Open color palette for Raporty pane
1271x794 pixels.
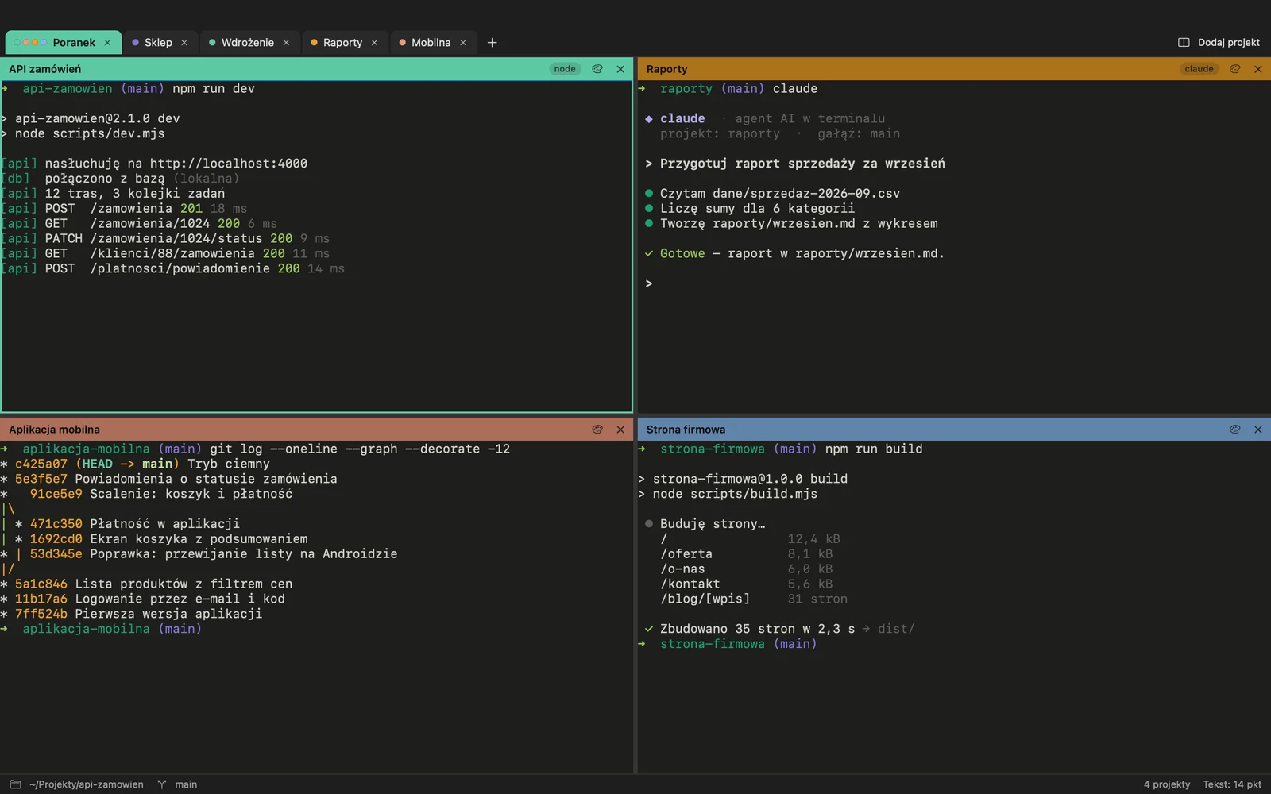[1235, 69]
